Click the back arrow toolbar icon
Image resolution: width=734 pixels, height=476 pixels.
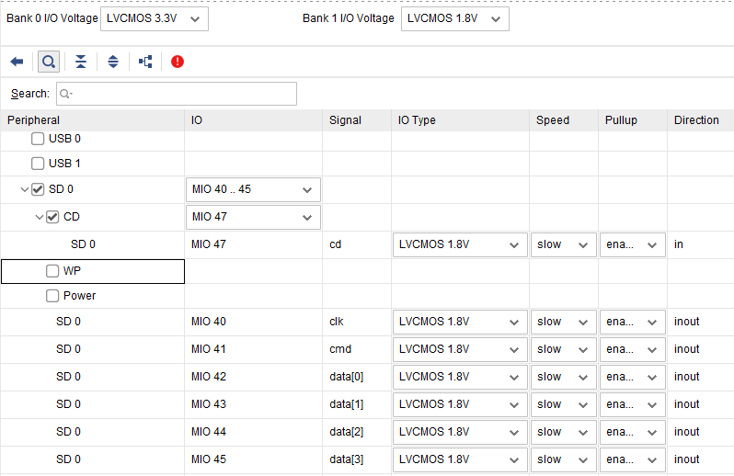(17, 62)
